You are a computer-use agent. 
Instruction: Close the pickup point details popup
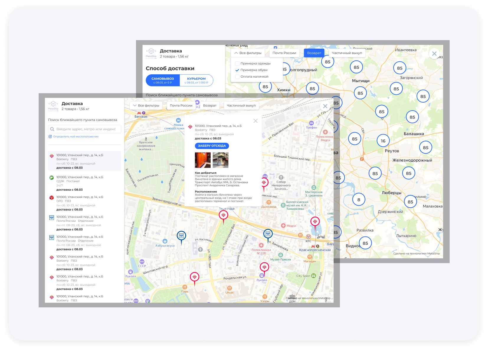[x=256, y=121]
